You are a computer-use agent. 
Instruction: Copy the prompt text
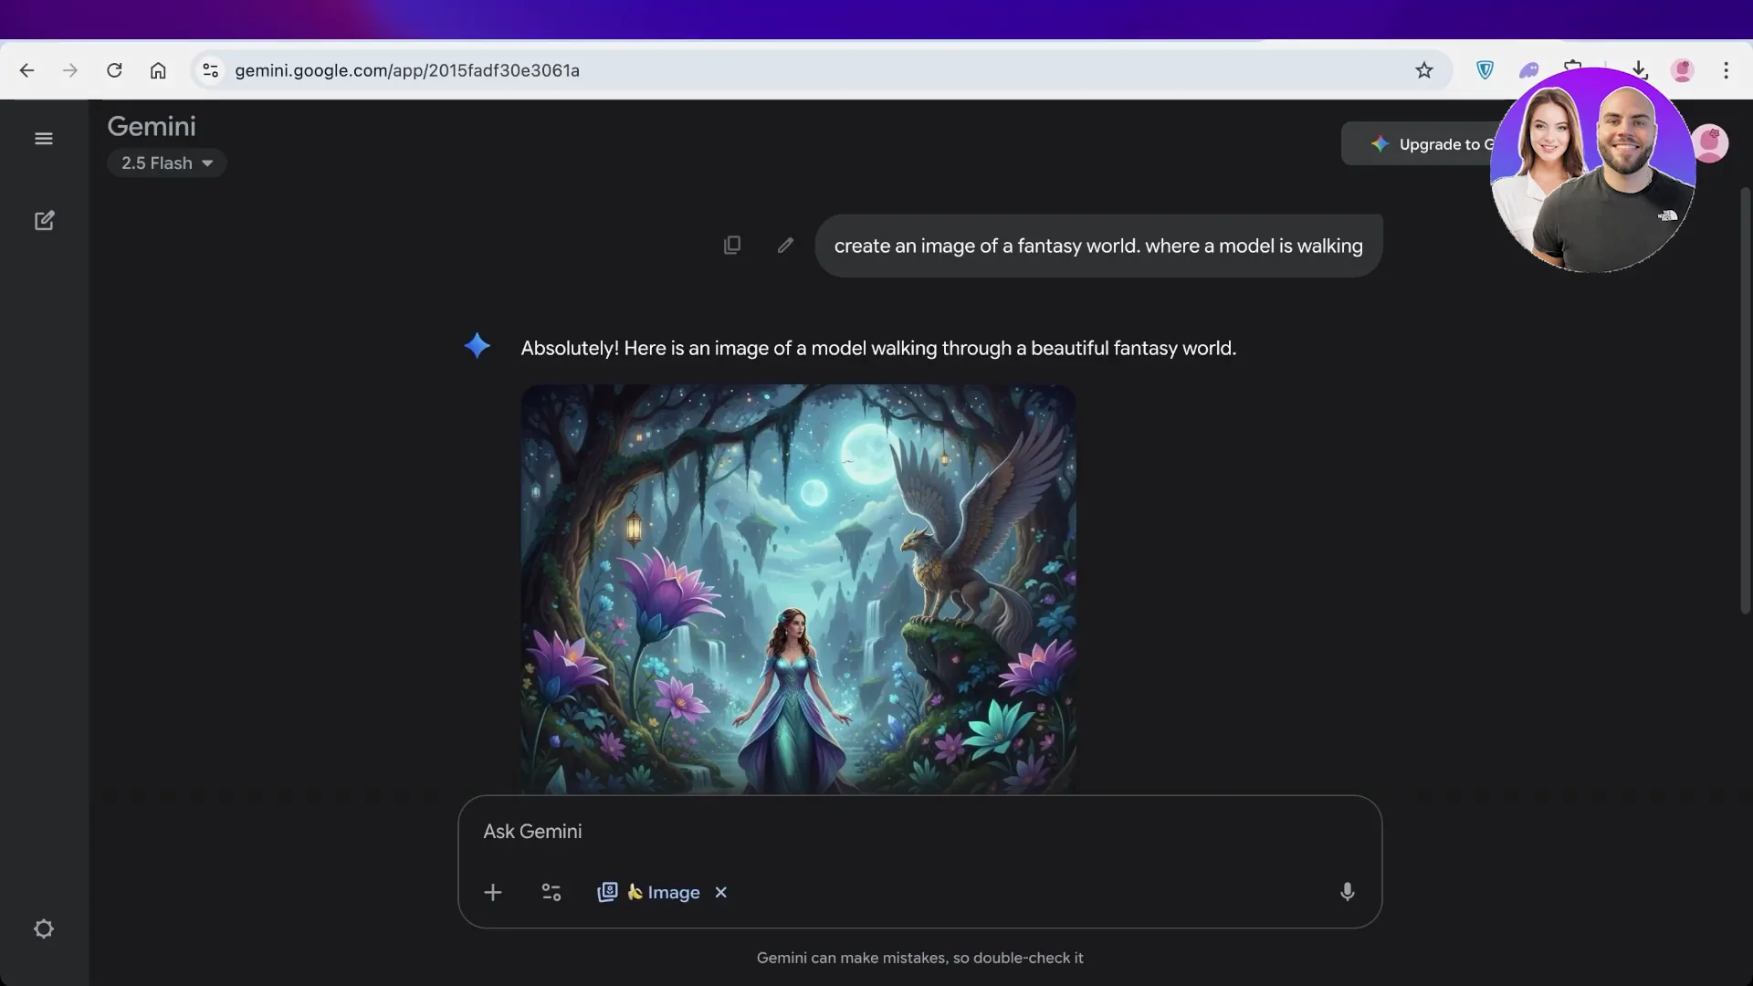733,245
